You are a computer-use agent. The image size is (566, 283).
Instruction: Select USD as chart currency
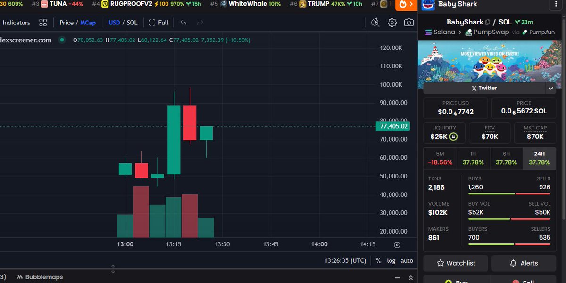114,23
